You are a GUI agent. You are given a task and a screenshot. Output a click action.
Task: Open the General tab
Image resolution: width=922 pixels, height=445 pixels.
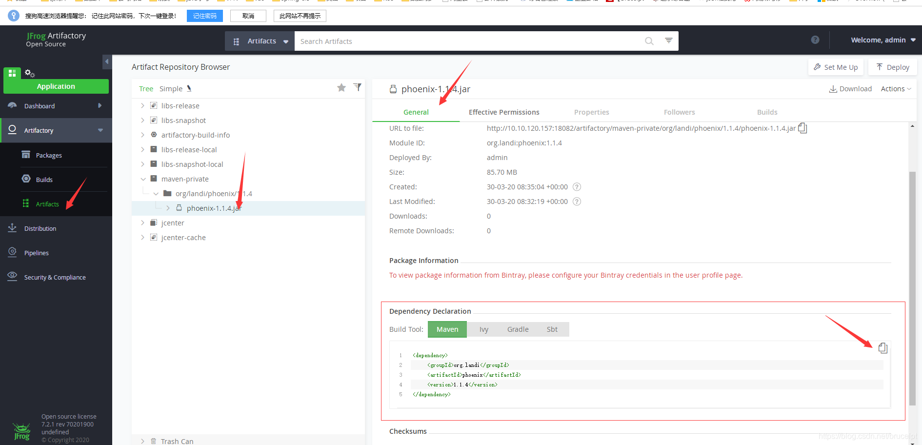pyautogui.click(x=416, y=112)
